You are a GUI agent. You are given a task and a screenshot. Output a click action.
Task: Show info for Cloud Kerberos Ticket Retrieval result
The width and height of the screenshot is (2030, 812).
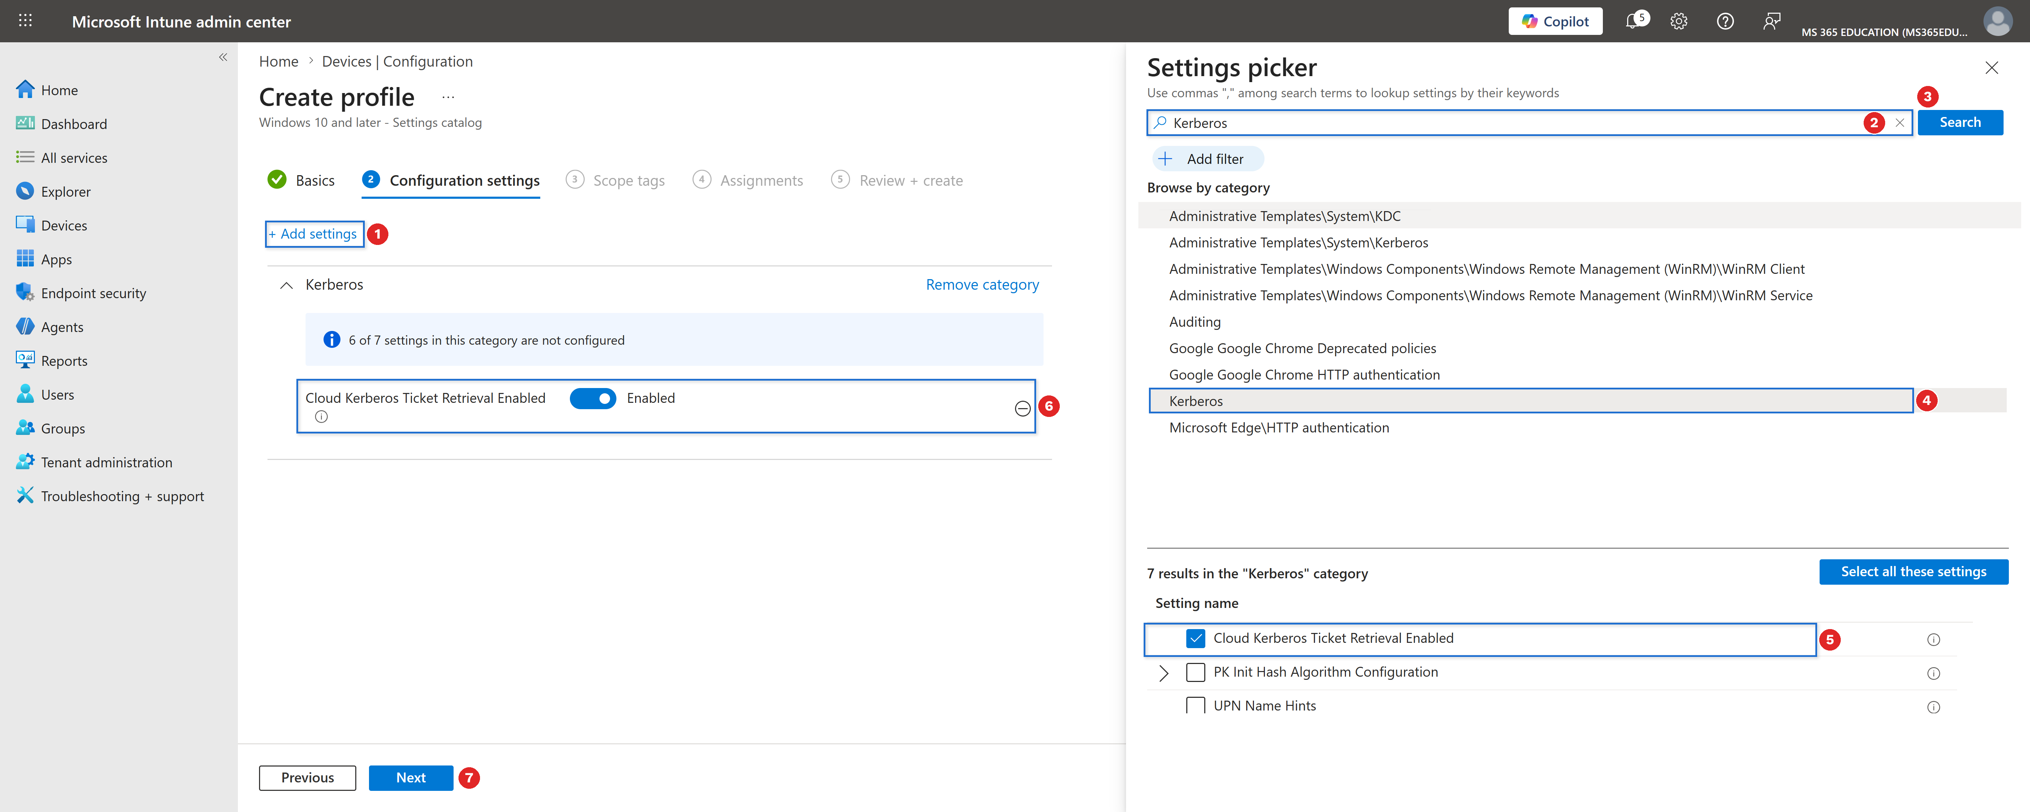click(1933, 640)
